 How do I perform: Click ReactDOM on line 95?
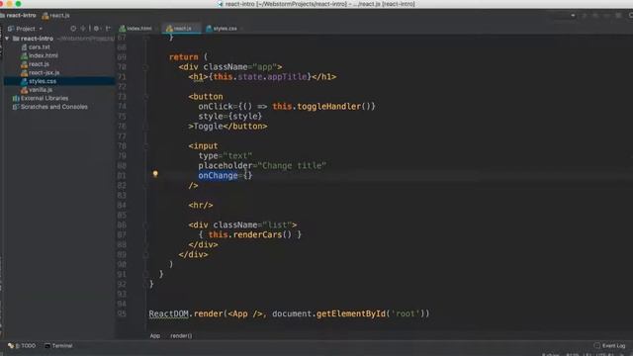click(169, 314)
